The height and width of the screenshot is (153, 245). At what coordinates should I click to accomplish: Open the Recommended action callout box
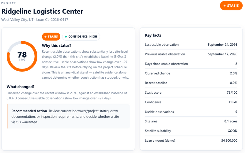tap(68, 117)
